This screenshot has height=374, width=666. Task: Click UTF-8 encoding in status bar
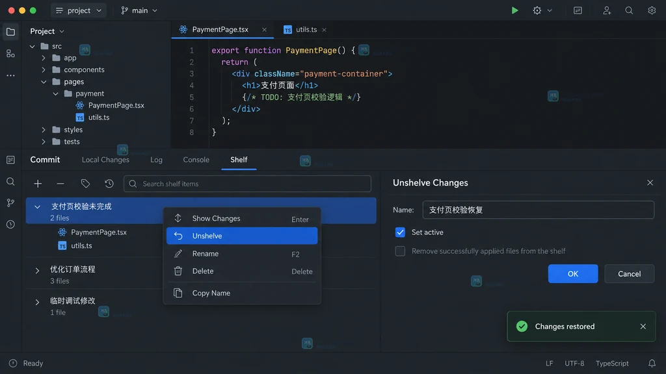[x=574, y=364]
